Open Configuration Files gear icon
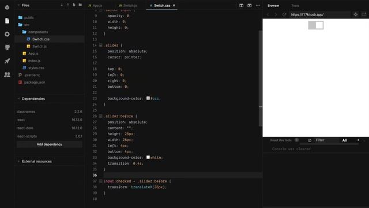Viewport: 369px width, 208px height. pos(7,34)
